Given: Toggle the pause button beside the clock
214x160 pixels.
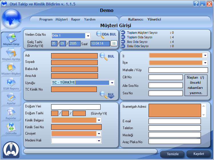Looking at the screenshot, I should 114,43.
